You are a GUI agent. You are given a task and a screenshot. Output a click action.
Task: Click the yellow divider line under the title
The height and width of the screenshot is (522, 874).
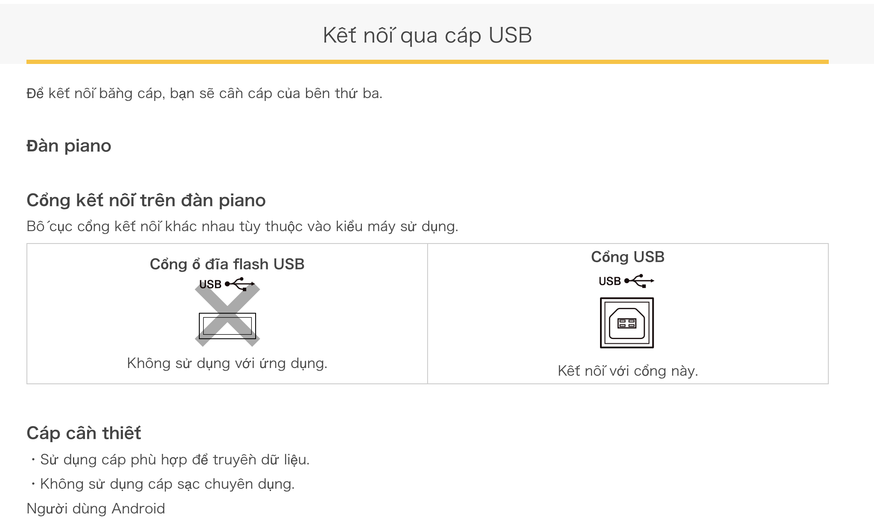(x=427, y=62)
